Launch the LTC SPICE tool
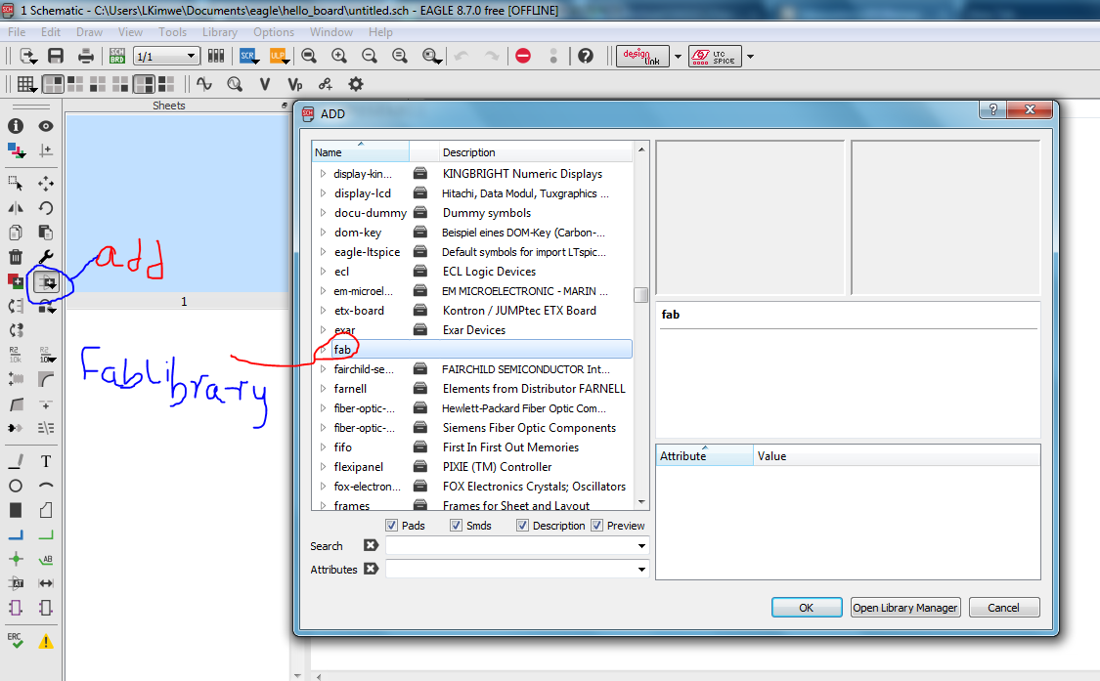Image resolution: width=1100 pixels, height=681 pixels. pos(715,56)
